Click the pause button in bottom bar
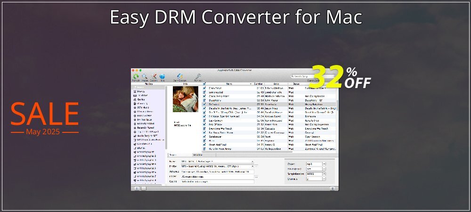The image size is (471, 212). [x=333, y=188]
